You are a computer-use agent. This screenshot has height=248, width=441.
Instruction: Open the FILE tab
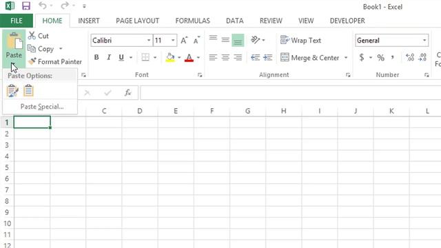(x=17, y=21)
